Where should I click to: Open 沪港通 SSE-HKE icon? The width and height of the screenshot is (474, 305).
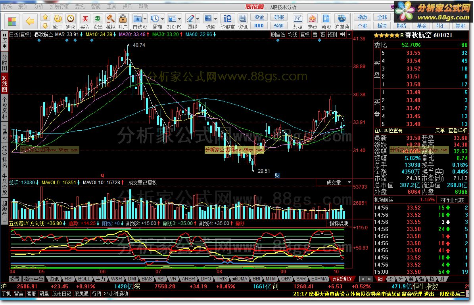[342, 22]
